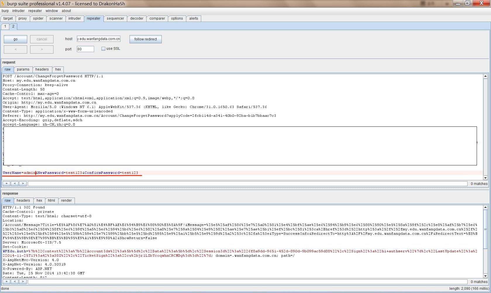Select the request headers tab
The width and height of the screenshot is (491, 293).
point(42,69)
